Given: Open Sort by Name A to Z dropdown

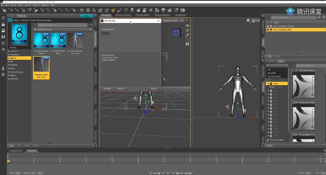Looking at the screenshot, I should click(62, 30).
